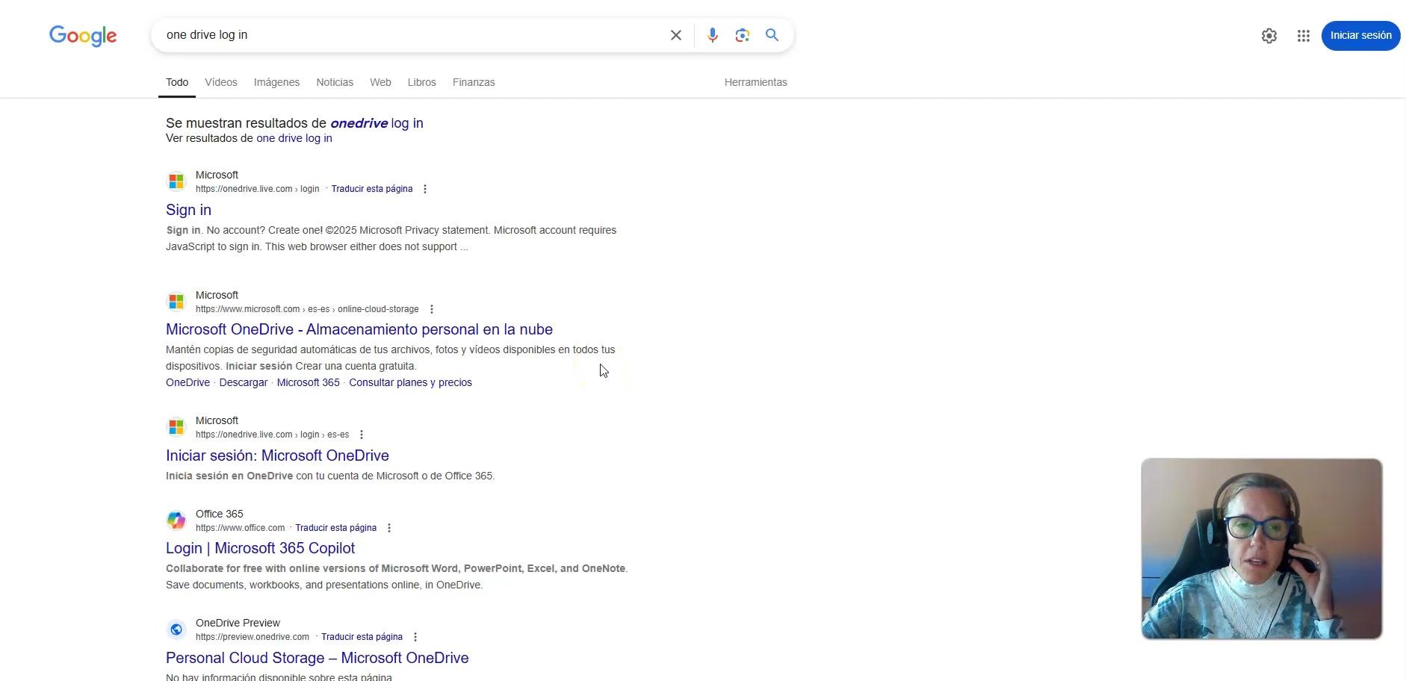Open the Google apps grid

click(x=1304, y=36)
